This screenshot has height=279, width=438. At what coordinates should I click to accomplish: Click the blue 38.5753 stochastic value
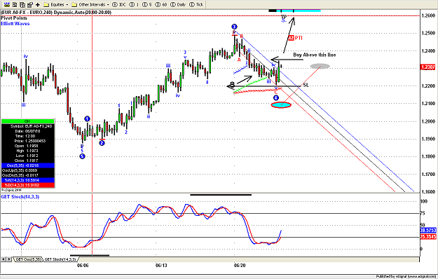pyautogui.click(x=428, y=230)
